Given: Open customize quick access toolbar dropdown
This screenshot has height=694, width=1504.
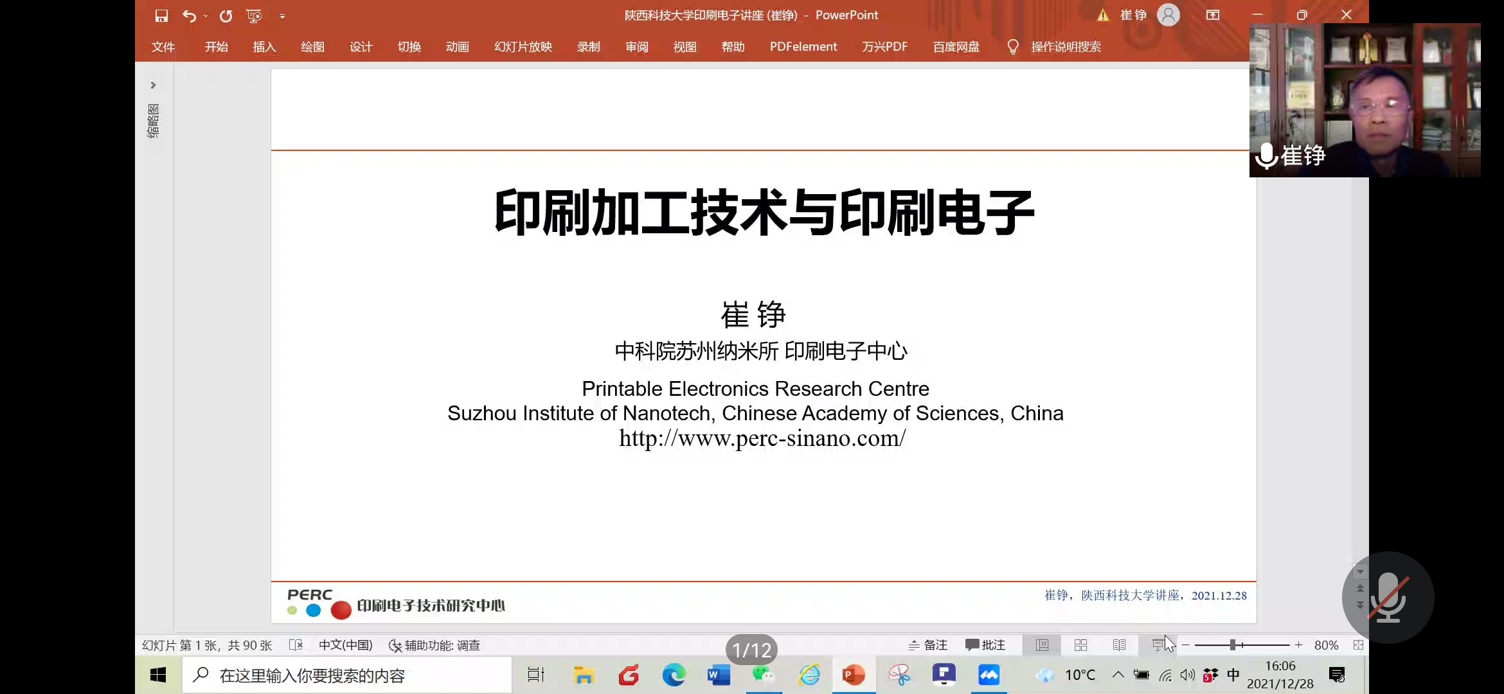Looking at the screenshot, I should (x=282, y=17).
